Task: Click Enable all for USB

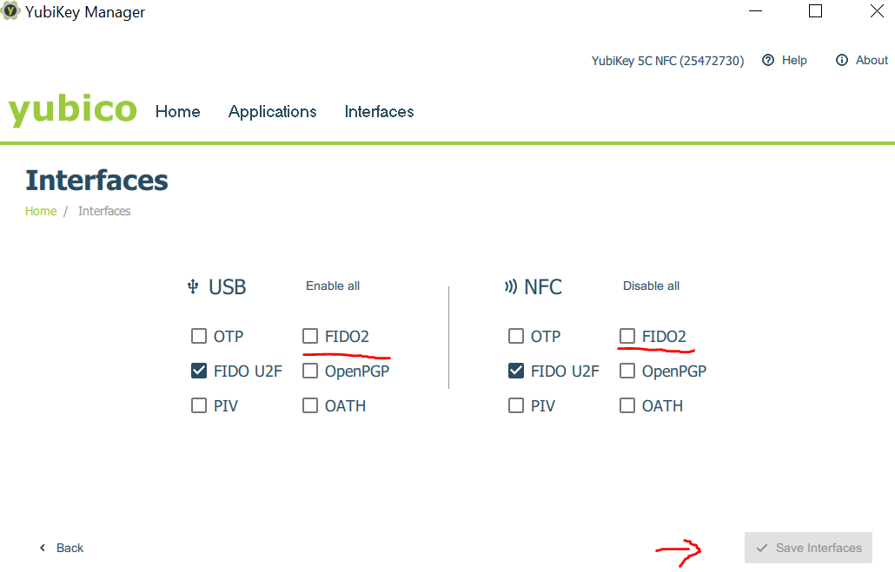Action: pyautogui.click(x=333, y=286)
